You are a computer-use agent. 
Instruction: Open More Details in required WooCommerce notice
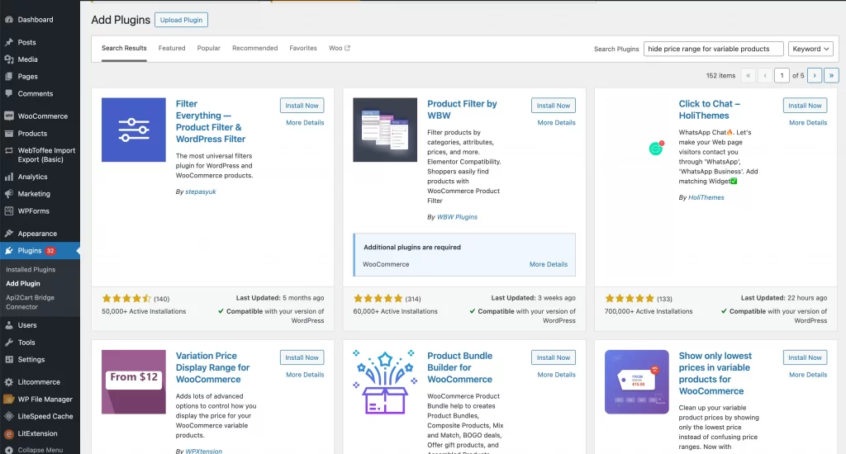click(549, 264)
